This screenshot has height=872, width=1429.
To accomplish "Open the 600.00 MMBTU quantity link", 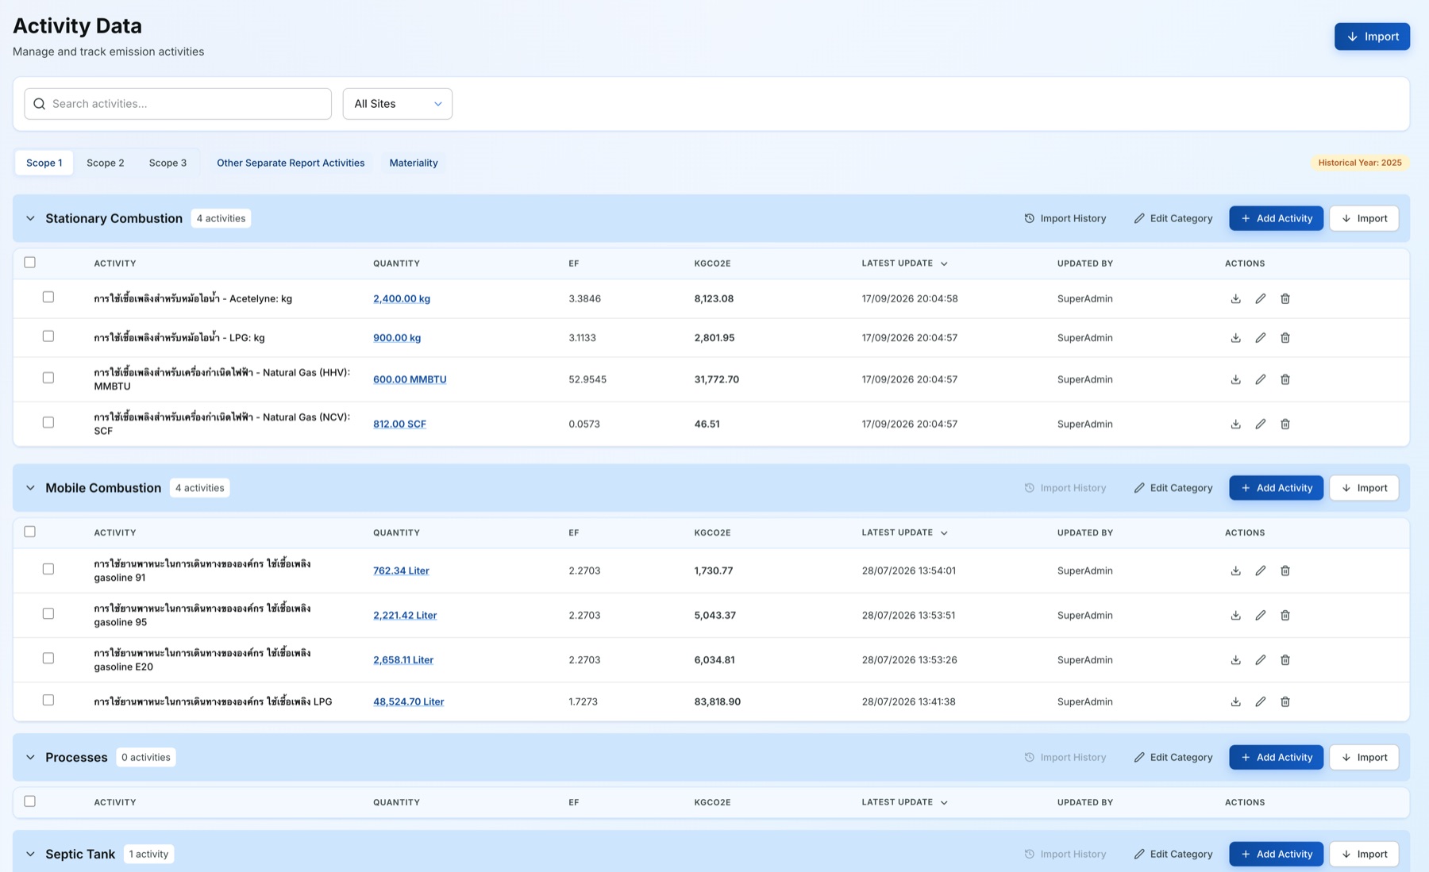I will (410, 379).
